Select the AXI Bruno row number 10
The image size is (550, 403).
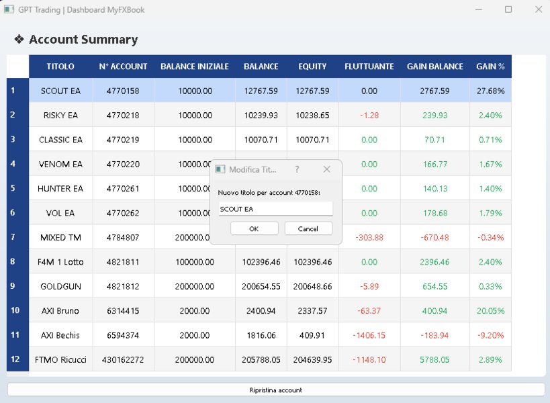16,310
